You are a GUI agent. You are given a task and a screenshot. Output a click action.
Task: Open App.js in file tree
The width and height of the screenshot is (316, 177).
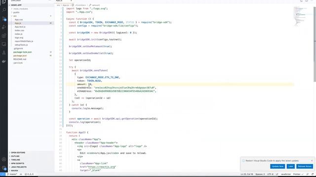18,23
